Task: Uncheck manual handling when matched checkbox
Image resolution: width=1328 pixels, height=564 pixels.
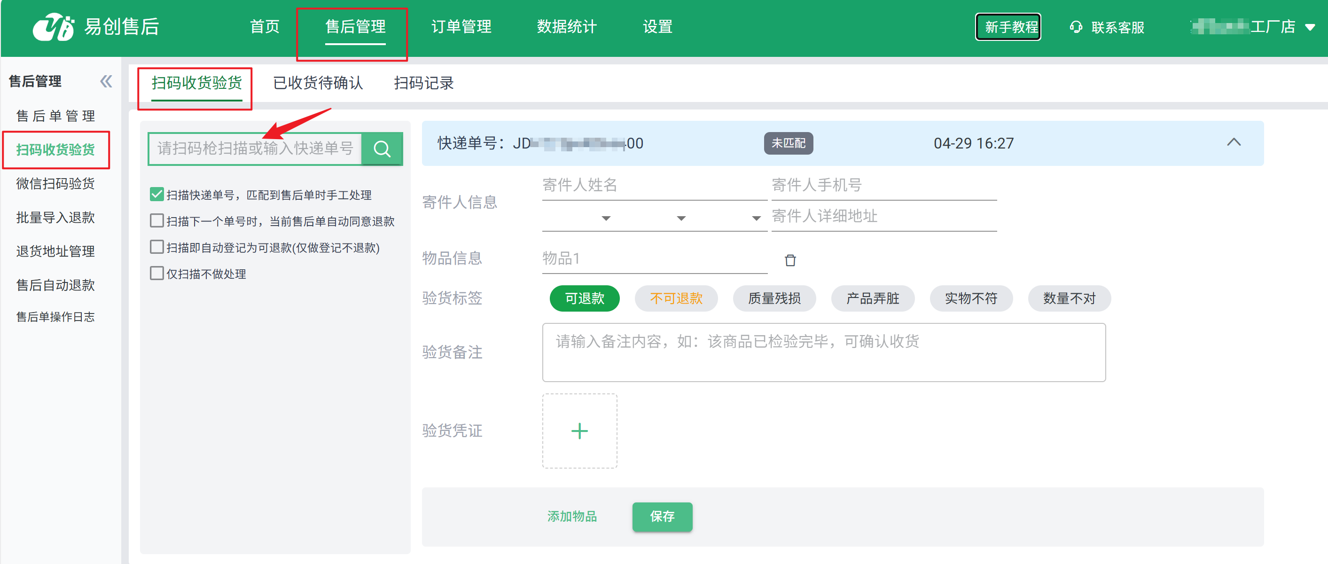Action: point(157,195)
